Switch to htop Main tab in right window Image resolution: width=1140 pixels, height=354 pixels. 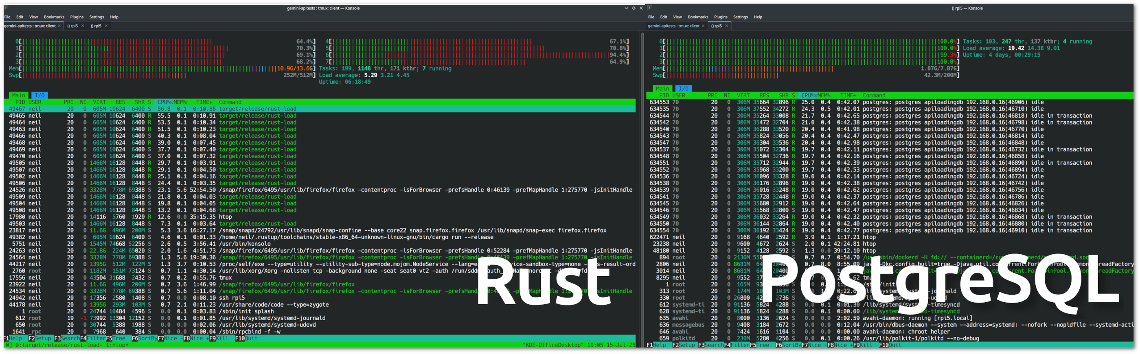pos(662,89)
